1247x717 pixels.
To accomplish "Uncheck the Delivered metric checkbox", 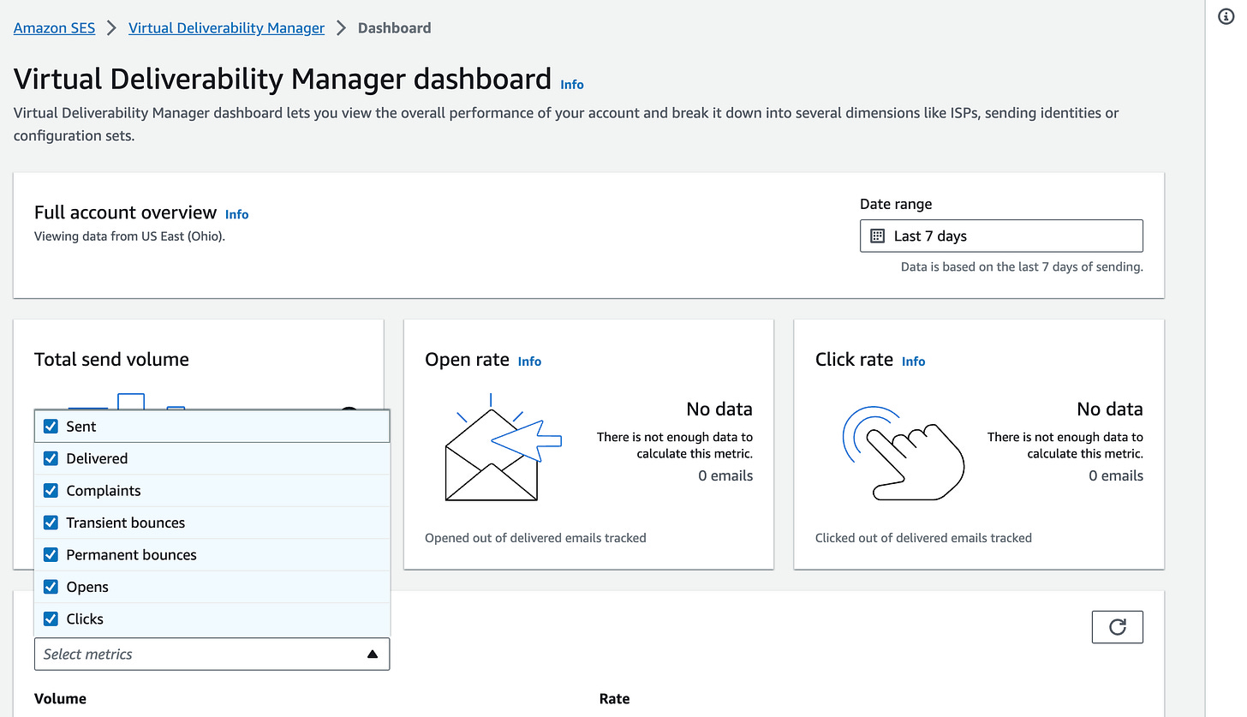I will pos(51,458).
